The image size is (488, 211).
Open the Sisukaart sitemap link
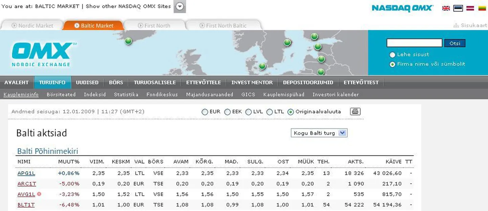point(470,25)
